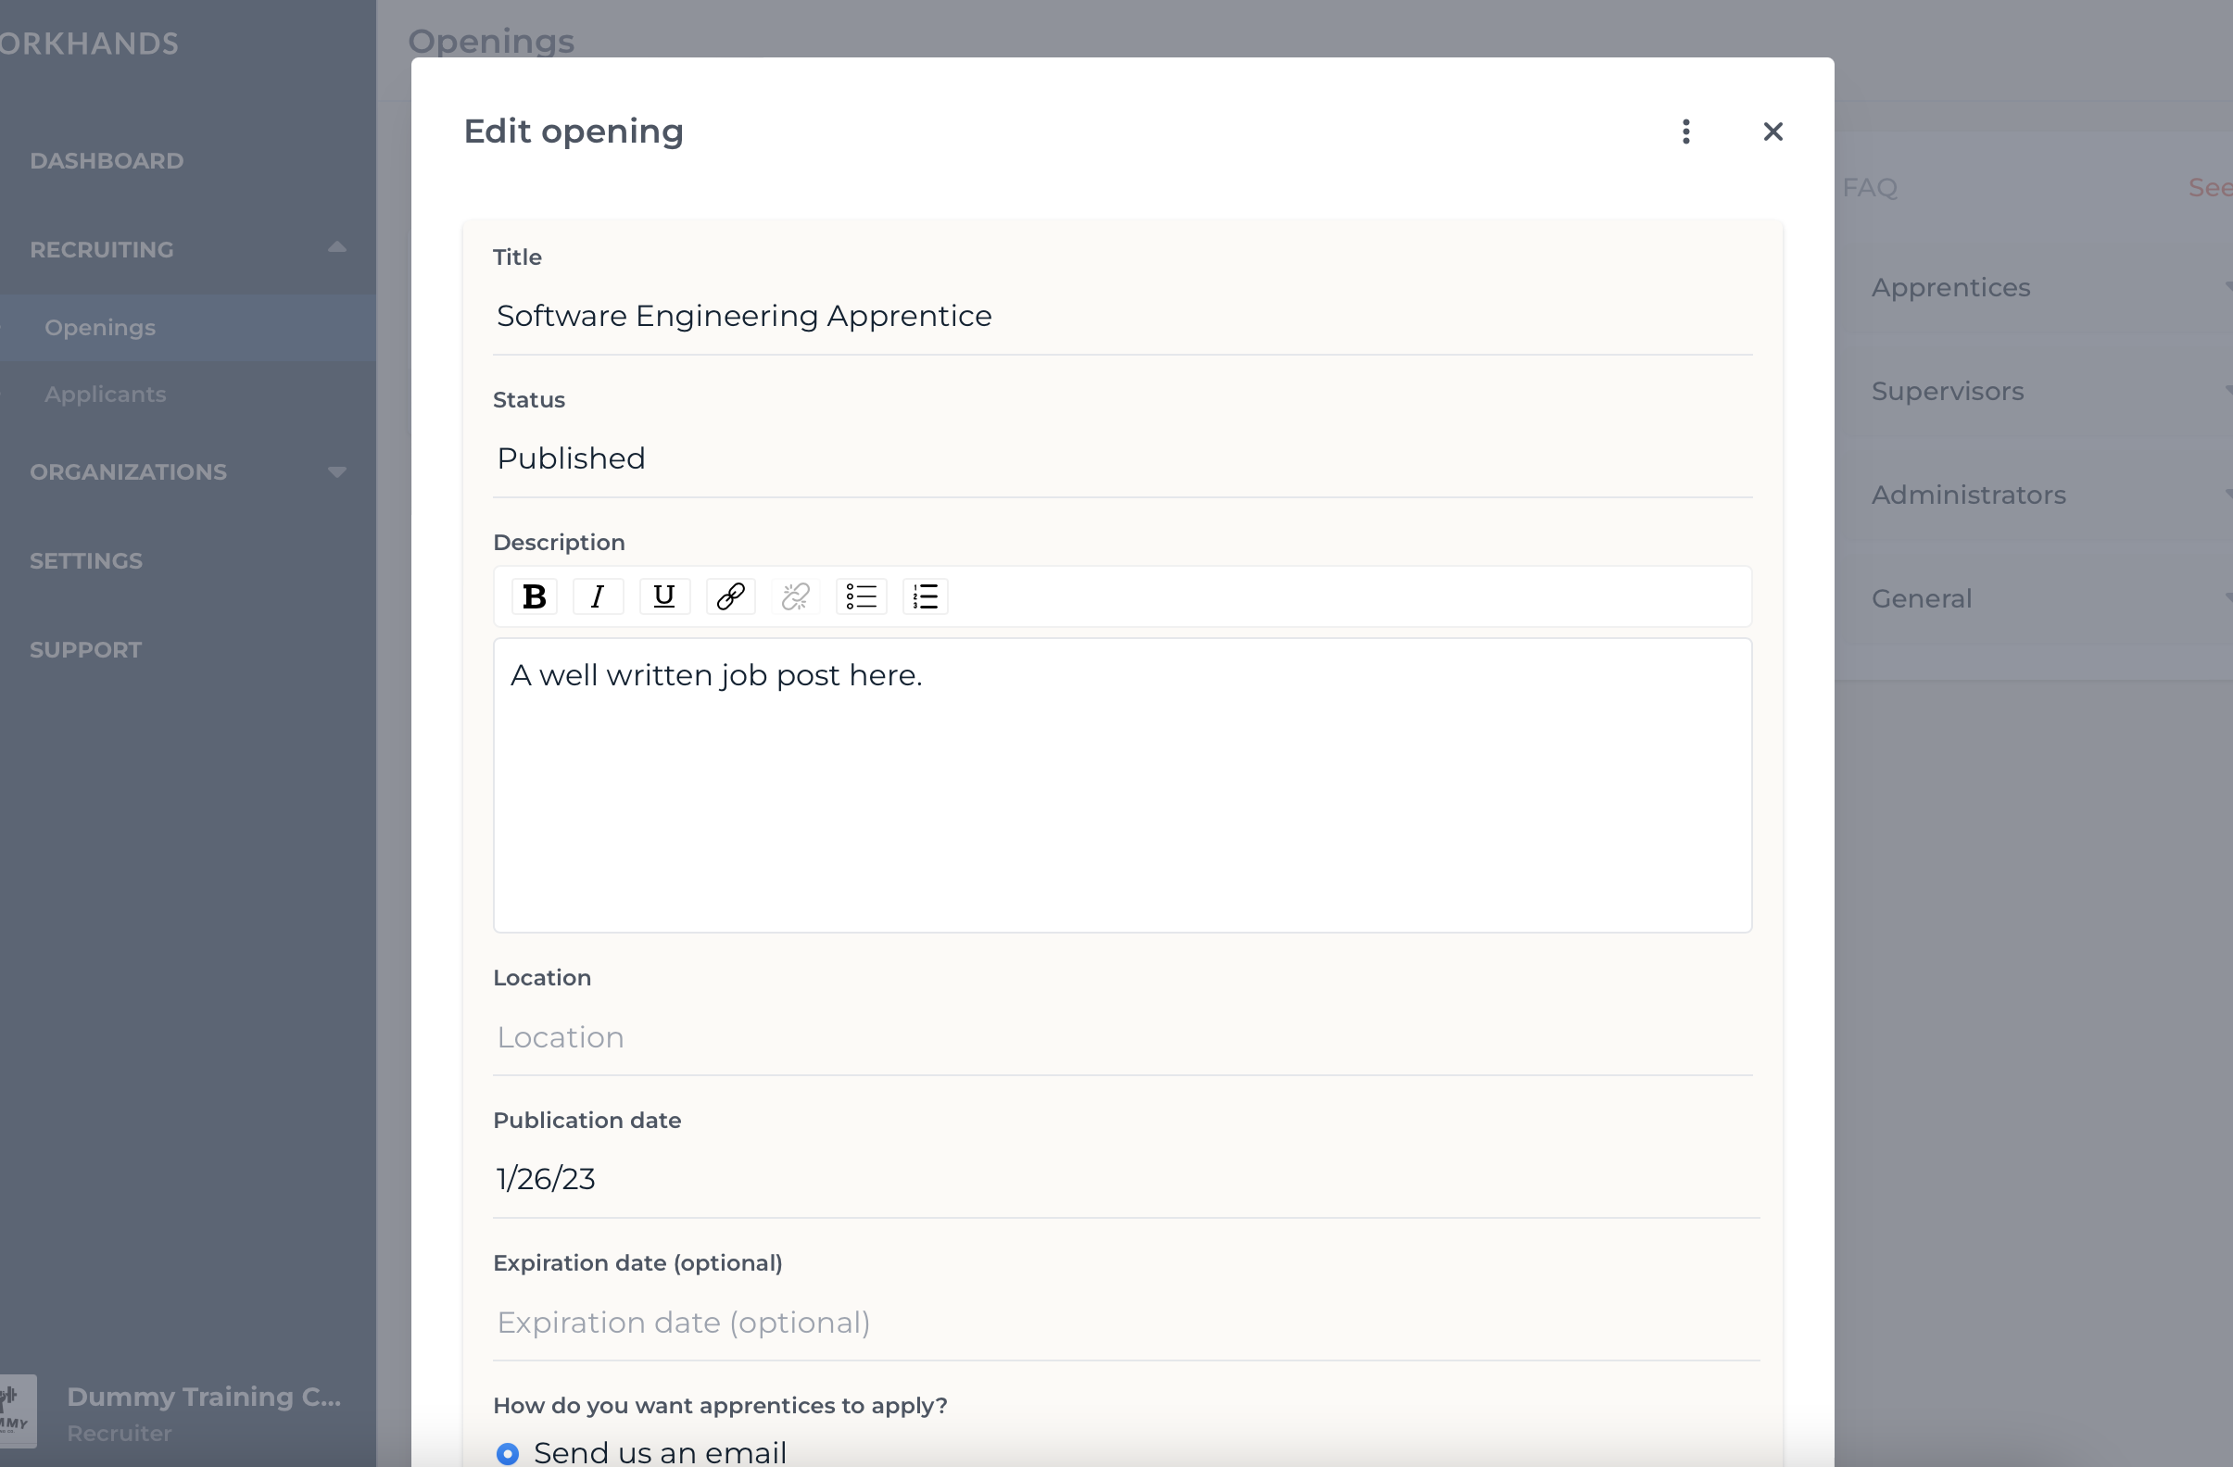
Task: Switch to the Applicants section
Action: 105,394
